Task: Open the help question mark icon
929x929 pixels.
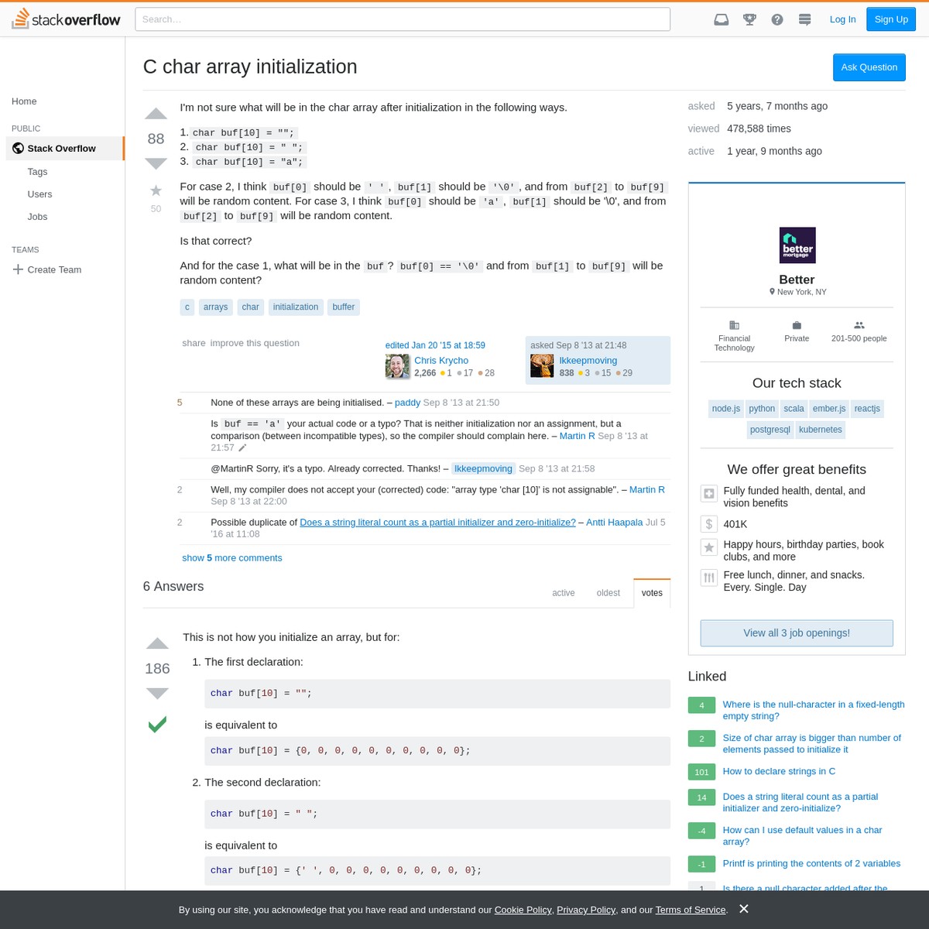Action: coord(777,19)
